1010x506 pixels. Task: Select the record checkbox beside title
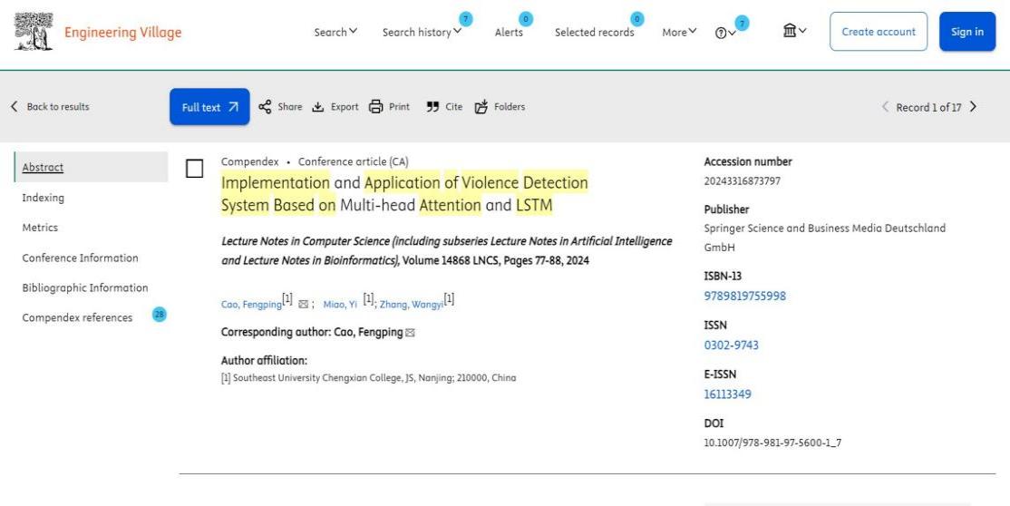(x=194, y=169)
